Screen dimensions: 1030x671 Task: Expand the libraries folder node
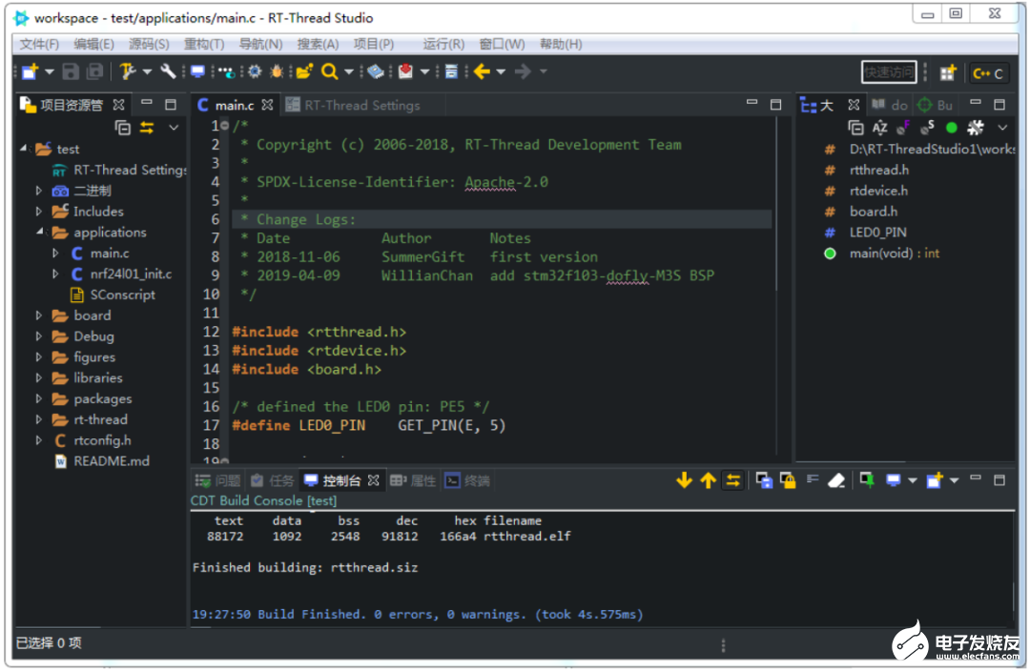(39, 378)
